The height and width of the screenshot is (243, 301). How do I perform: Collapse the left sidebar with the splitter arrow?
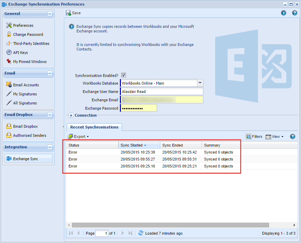63,126
